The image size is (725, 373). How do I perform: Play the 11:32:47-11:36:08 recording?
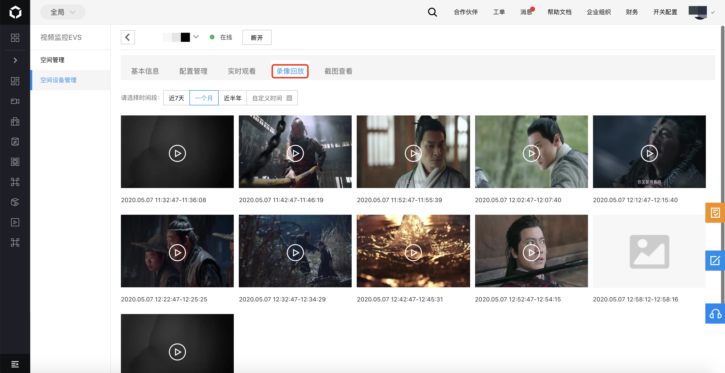point(177,153)
